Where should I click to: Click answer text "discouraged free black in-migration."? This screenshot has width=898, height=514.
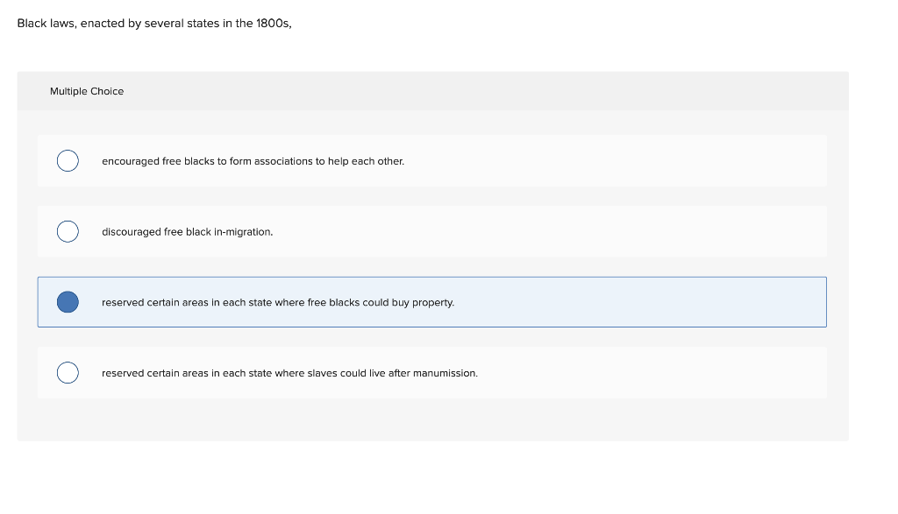point(187,232)
